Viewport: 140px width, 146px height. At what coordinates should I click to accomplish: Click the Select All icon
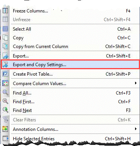pos(5,29)
